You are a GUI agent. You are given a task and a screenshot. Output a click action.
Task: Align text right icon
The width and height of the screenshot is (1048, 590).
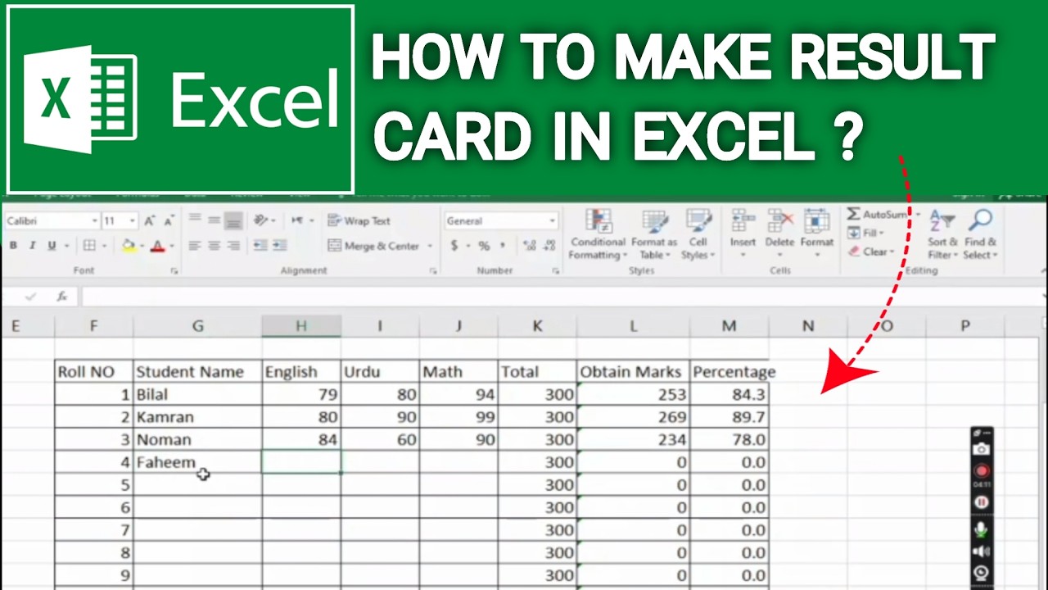pyautogui.click(x=233, y=245)
